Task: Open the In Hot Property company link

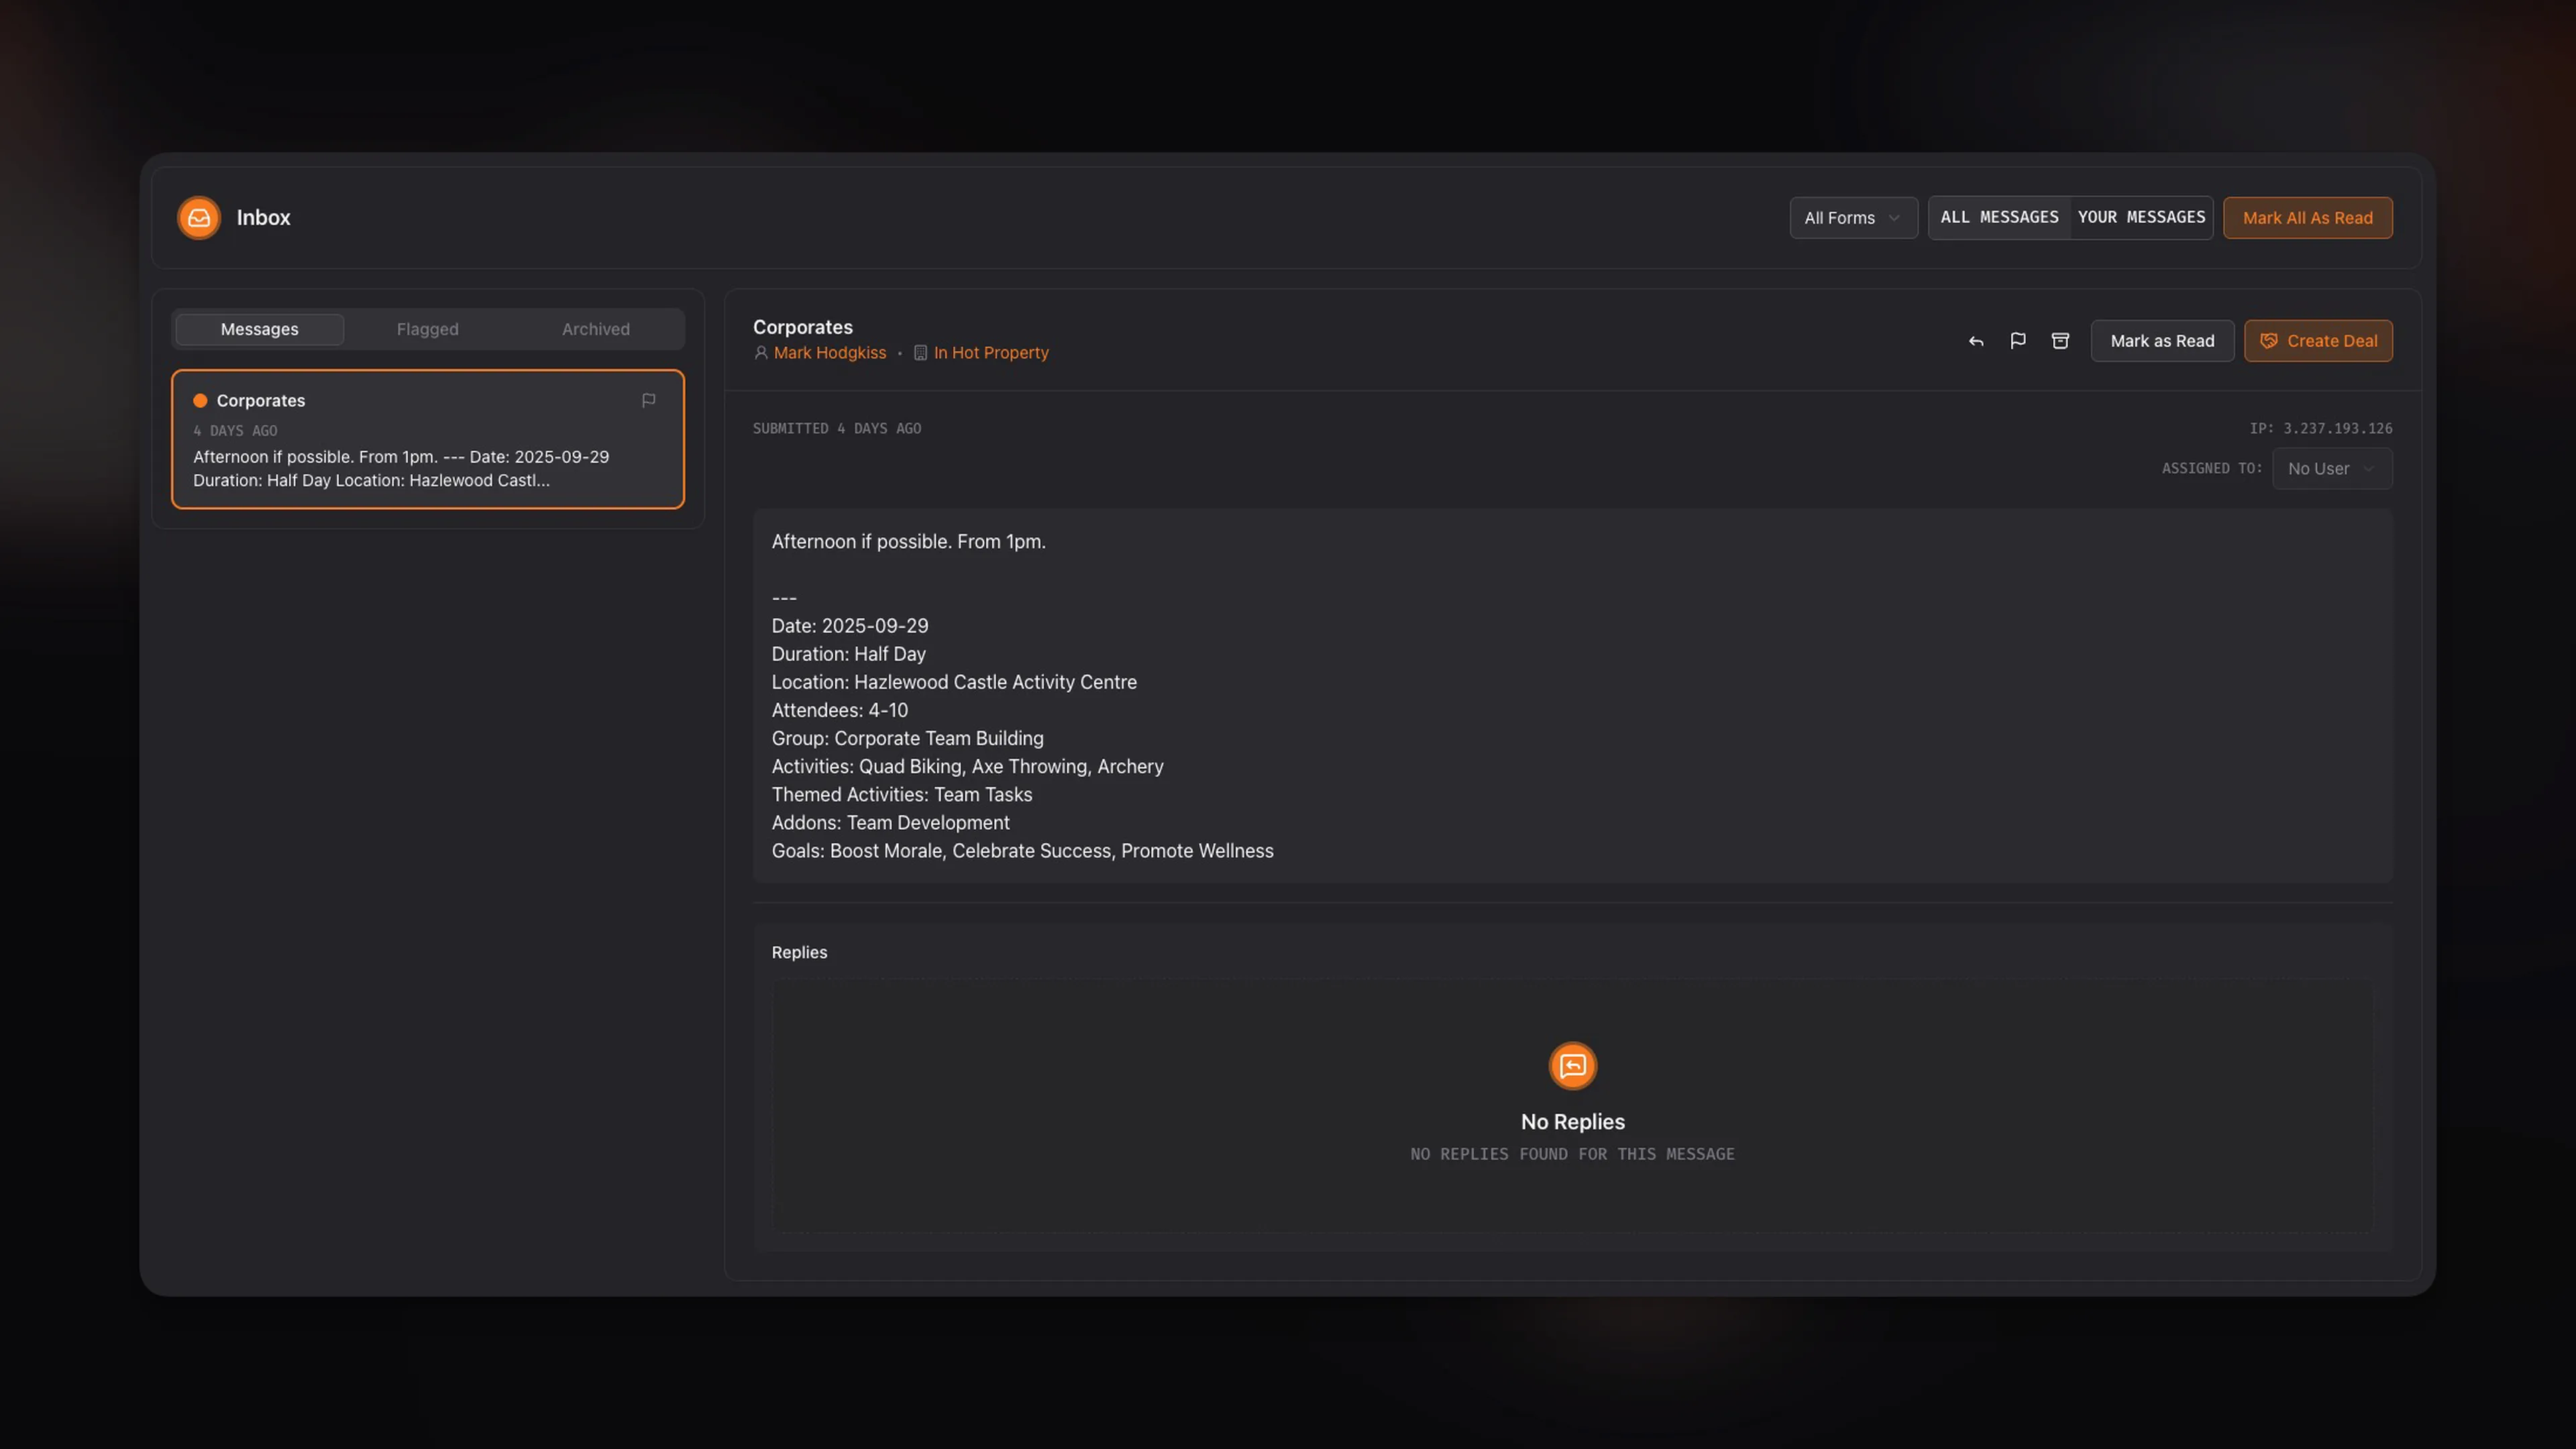Action: tap(991, 353)
